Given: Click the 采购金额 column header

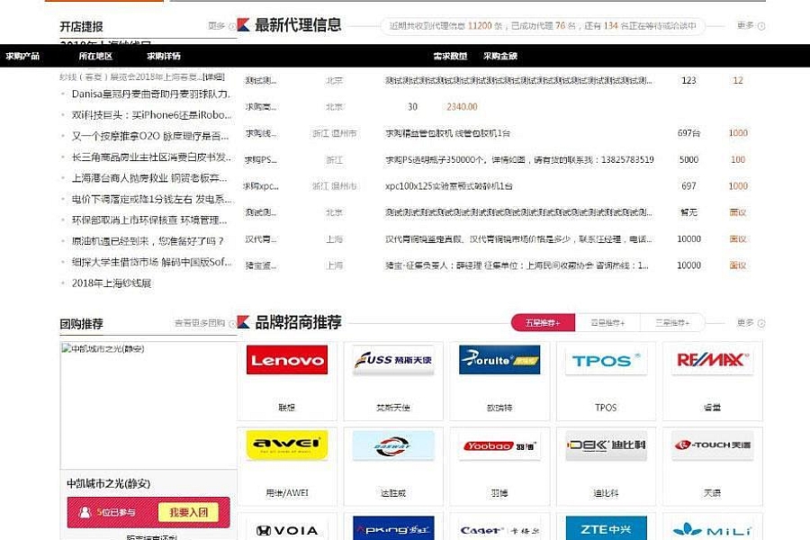Looking at the screenshot, I should click(x=500, y=56).
